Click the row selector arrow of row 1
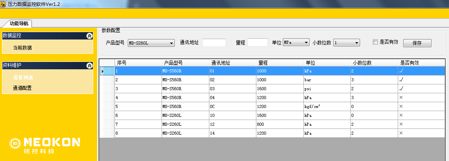 103,71
